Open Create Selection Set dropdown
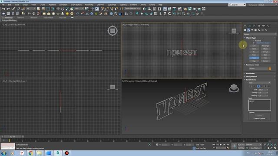The height and width of the screenshot is (156, 278). pyautogui.click(x=132, y=9)
